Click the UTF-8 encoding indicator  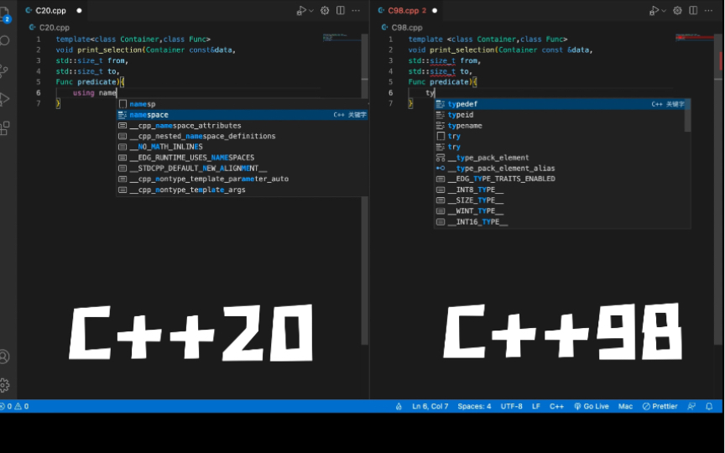tap(511, 406)
